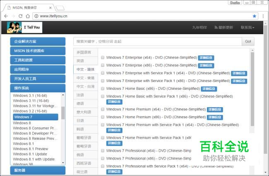This screenshot has height=176, width=269.
Task: Check Windows 7 Professional (x64) checkbox
Action: pyautogui.click(x=103, y=151)
